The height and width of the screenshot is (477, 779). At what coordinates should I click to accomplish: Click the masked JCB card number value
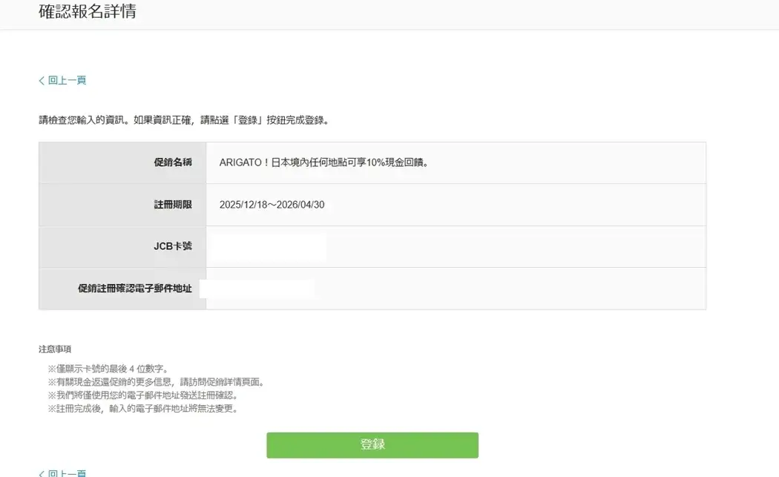(267, 247)
